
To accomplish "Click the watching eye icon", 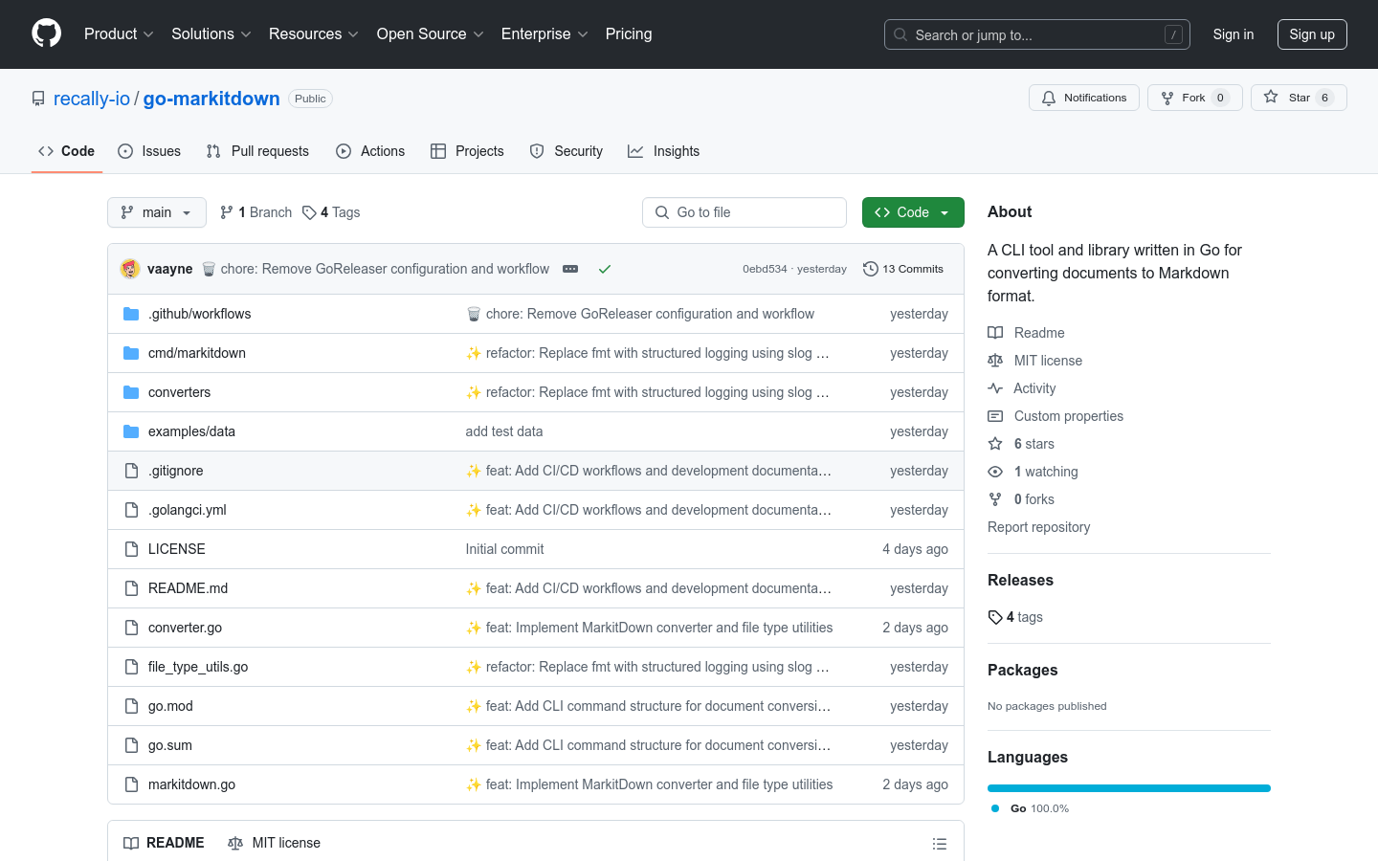I will click(995, 472).
